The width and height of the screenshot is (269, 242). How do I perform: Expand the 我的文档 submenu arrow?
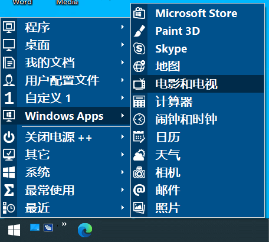pyautogui.click(x=123, y=63)
